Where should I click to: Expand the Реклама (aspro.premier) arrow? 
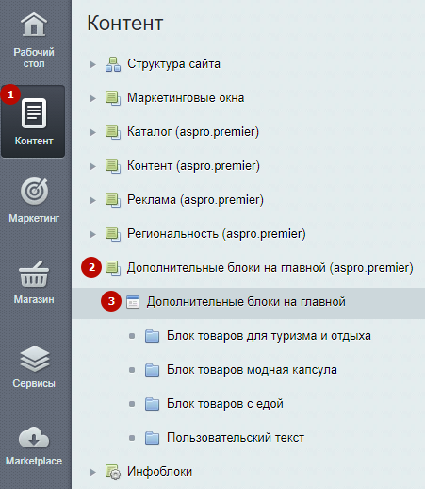[92, 200]
